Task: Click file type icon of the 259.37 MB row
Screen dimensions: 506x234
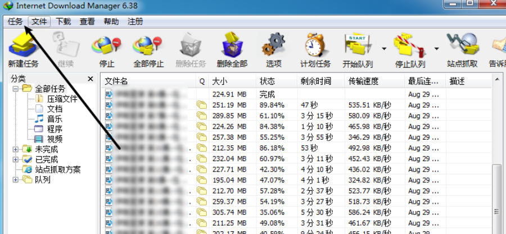Action: pyautogui.click(x=109, y=201)
